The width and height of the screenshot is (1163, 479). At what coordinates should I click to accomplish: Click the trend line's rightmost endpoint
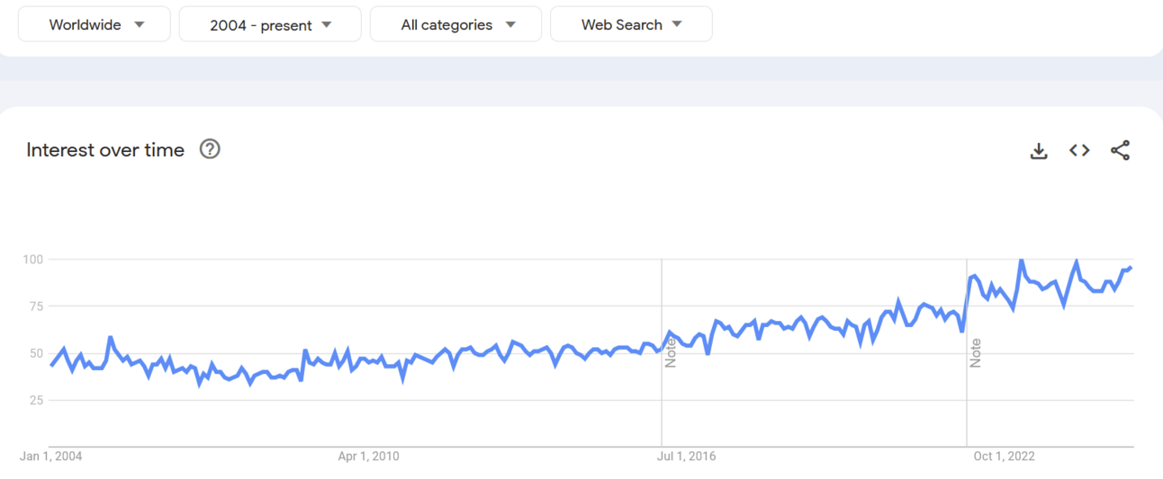1131,267
